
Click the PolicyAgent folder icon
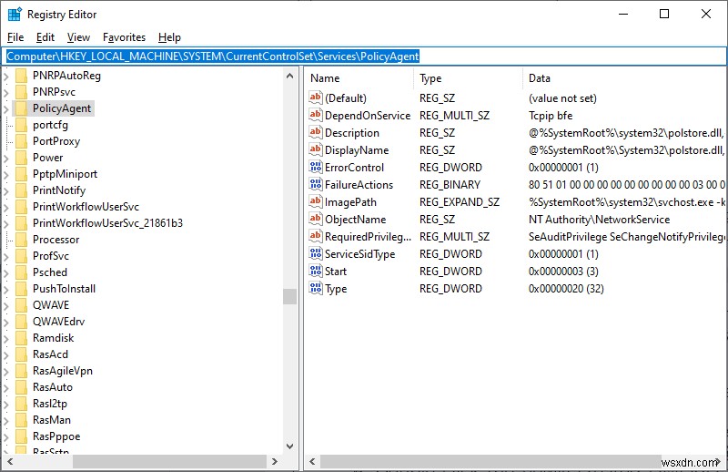[21, 108]
